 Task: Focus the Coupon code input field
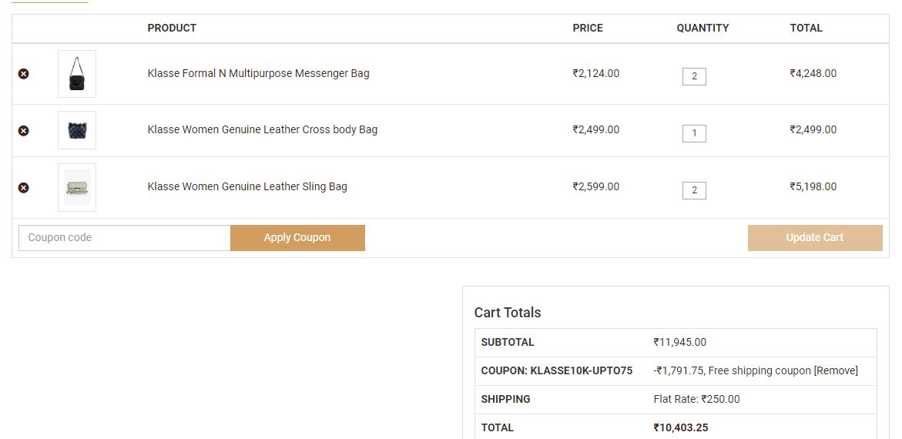pos(124,238)
